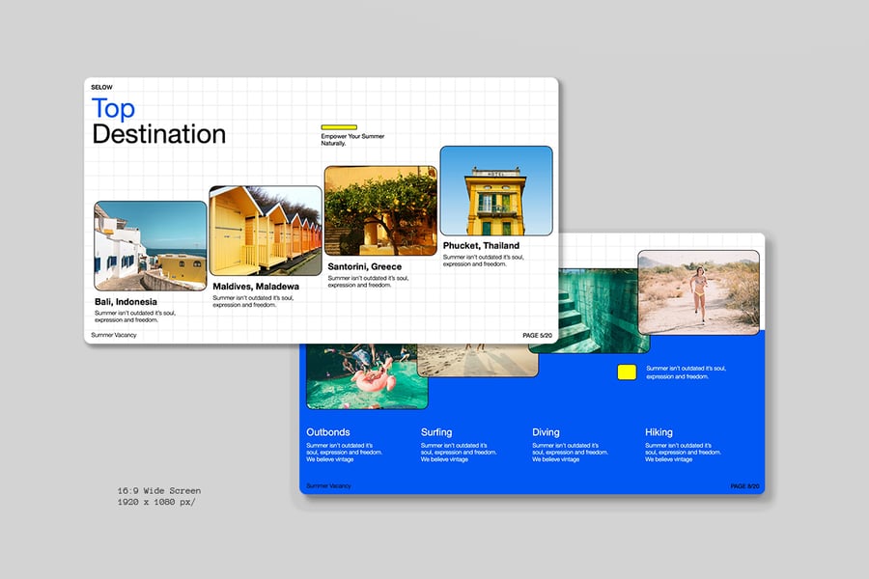
Task: Click the SELOW brand label
Action: pyautogui.click(x=101, y=88)
